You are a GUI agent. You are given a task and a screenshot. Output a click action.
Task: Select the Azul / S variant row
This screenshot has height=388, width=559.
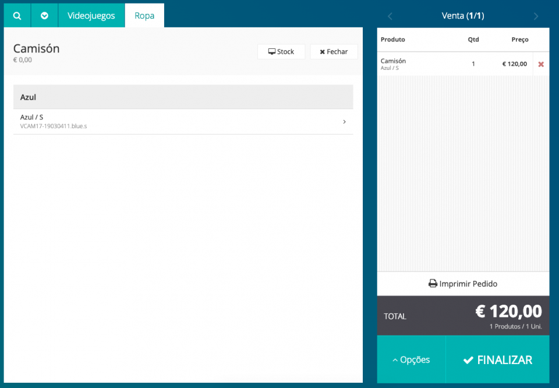(175, 121)
